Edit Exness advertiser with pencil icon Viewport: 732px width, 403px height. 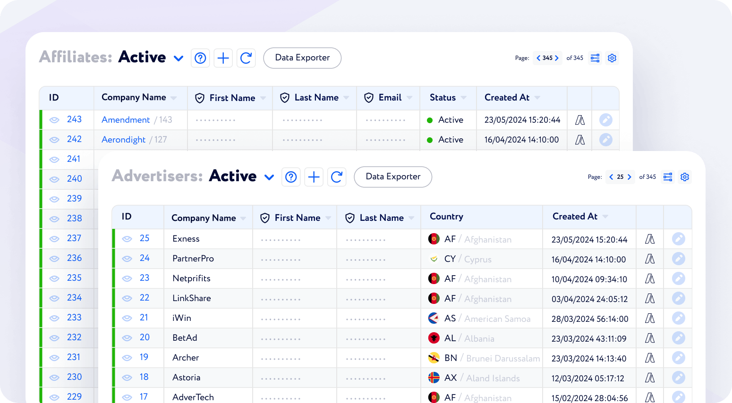[x=679, y=239]
